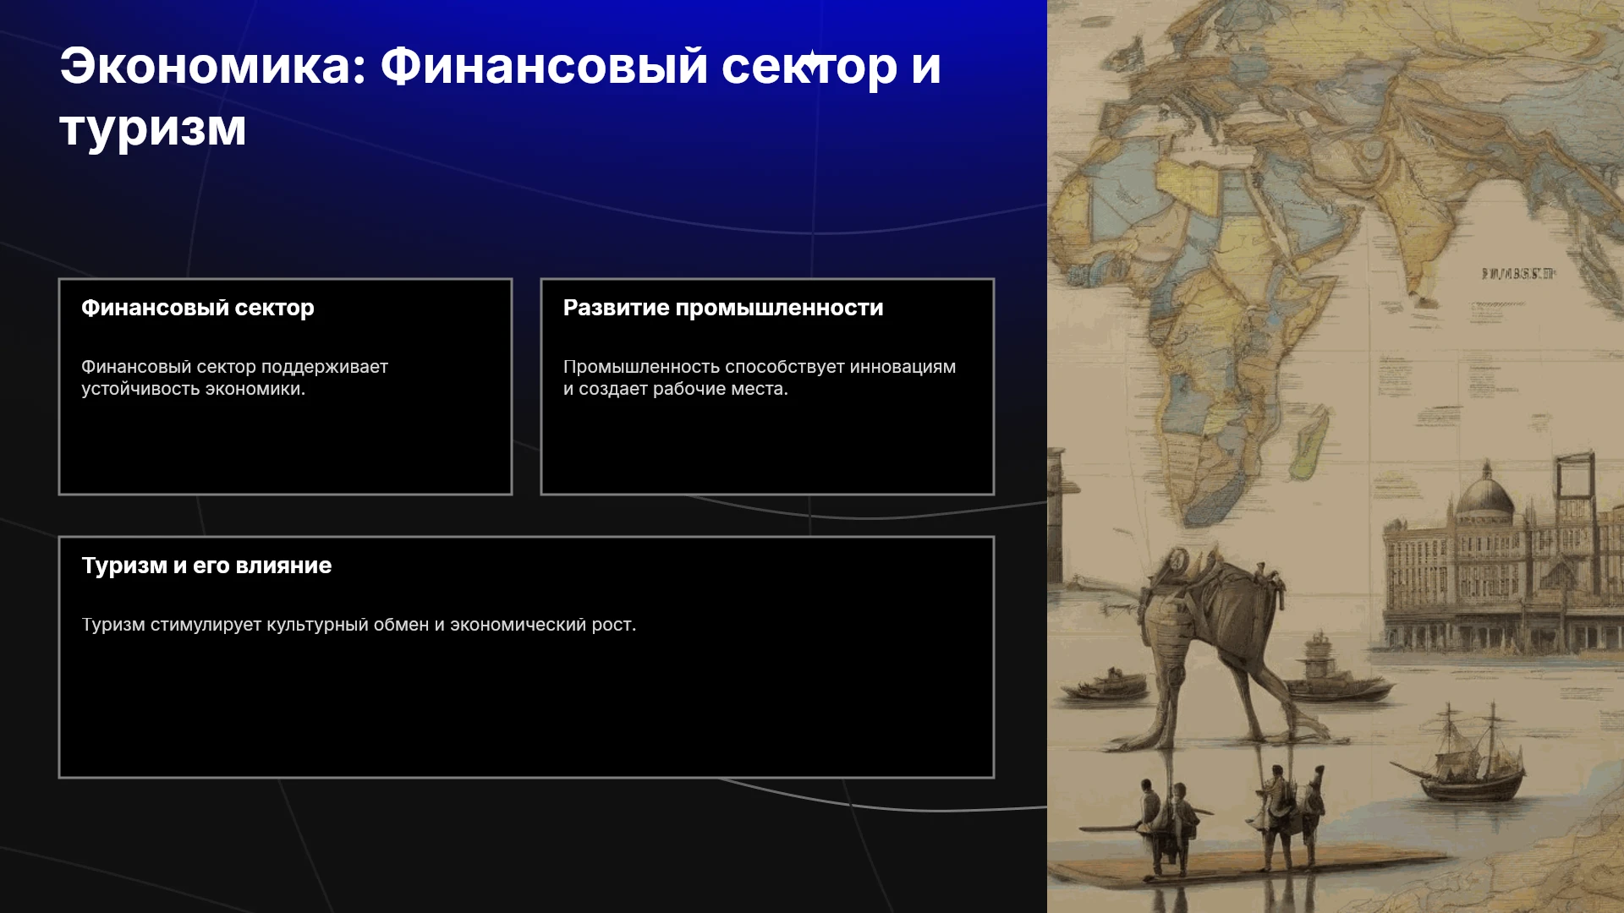Select the vintage map image on the right
The height and width of the screenshot is (913, 1624).
coord(1336,456)
